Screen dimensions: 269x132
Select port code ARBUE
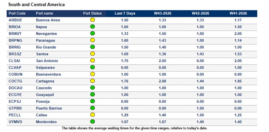[15, 20]
